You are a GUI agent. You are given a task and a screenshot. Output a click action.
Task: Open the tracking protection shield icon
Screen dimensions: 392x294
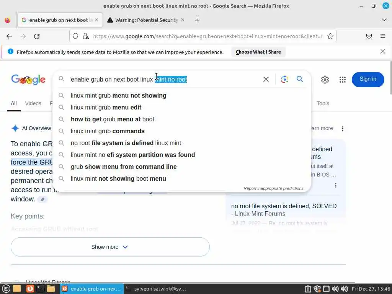click(75, 36)
